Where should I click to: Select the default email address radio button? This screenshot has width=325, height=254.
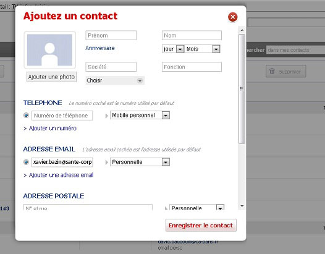coord(26,162)
